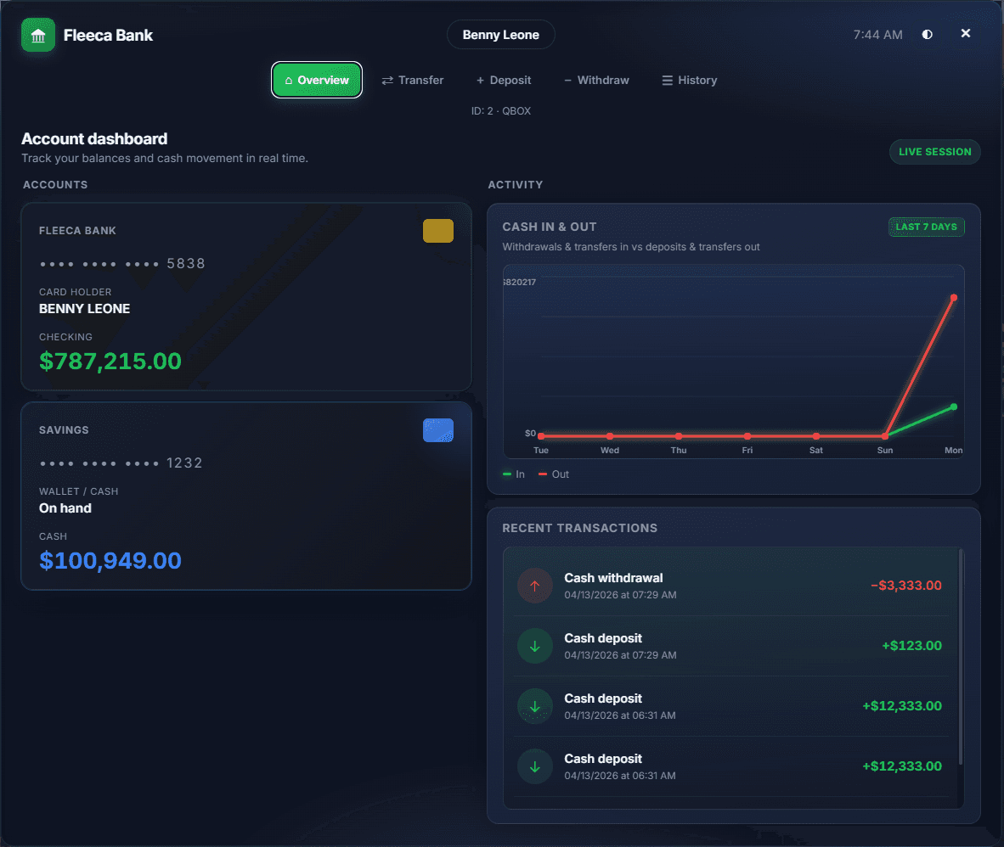Viewport: 1004px width, 847px height.
Task: Click the card number ending 1232
Action: [x=121, y=463]
